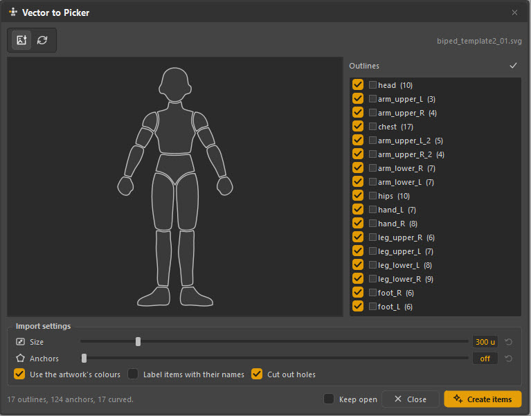Image resolution: width=531 pixels, height=416 pixels.
Task: Reset the Size value to default
Action: coord(508,342)
